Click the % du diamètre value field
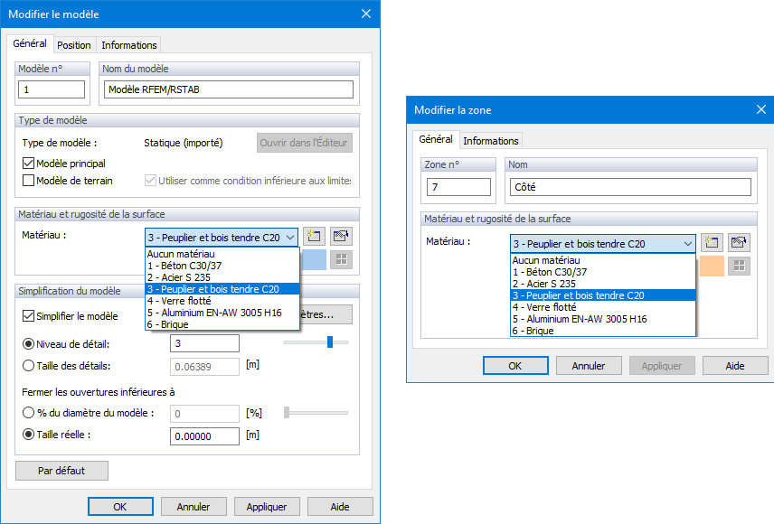Screen dimensions: 774x524 [x=204, y=414]
